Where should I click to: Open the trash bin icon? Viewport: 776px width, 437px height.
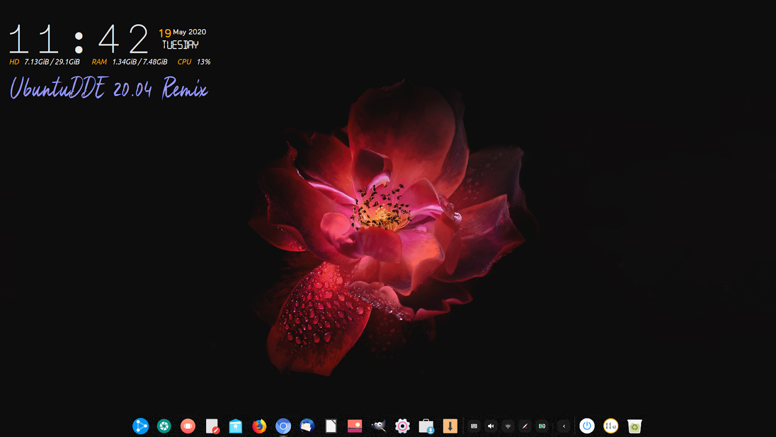pyautogui.click(x=634, y=426)
